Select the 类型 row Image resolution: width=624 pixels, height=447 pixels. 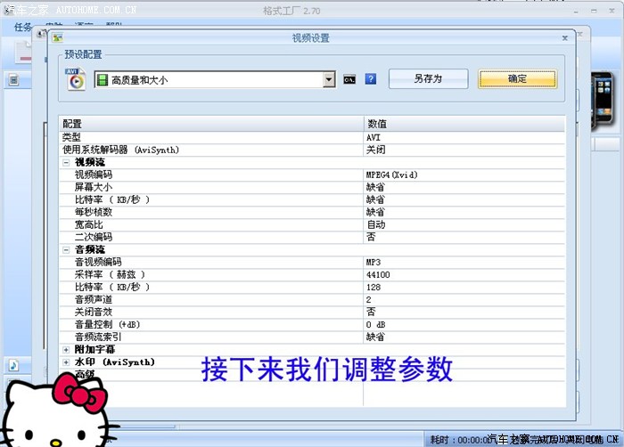click(x=312, y=138)
